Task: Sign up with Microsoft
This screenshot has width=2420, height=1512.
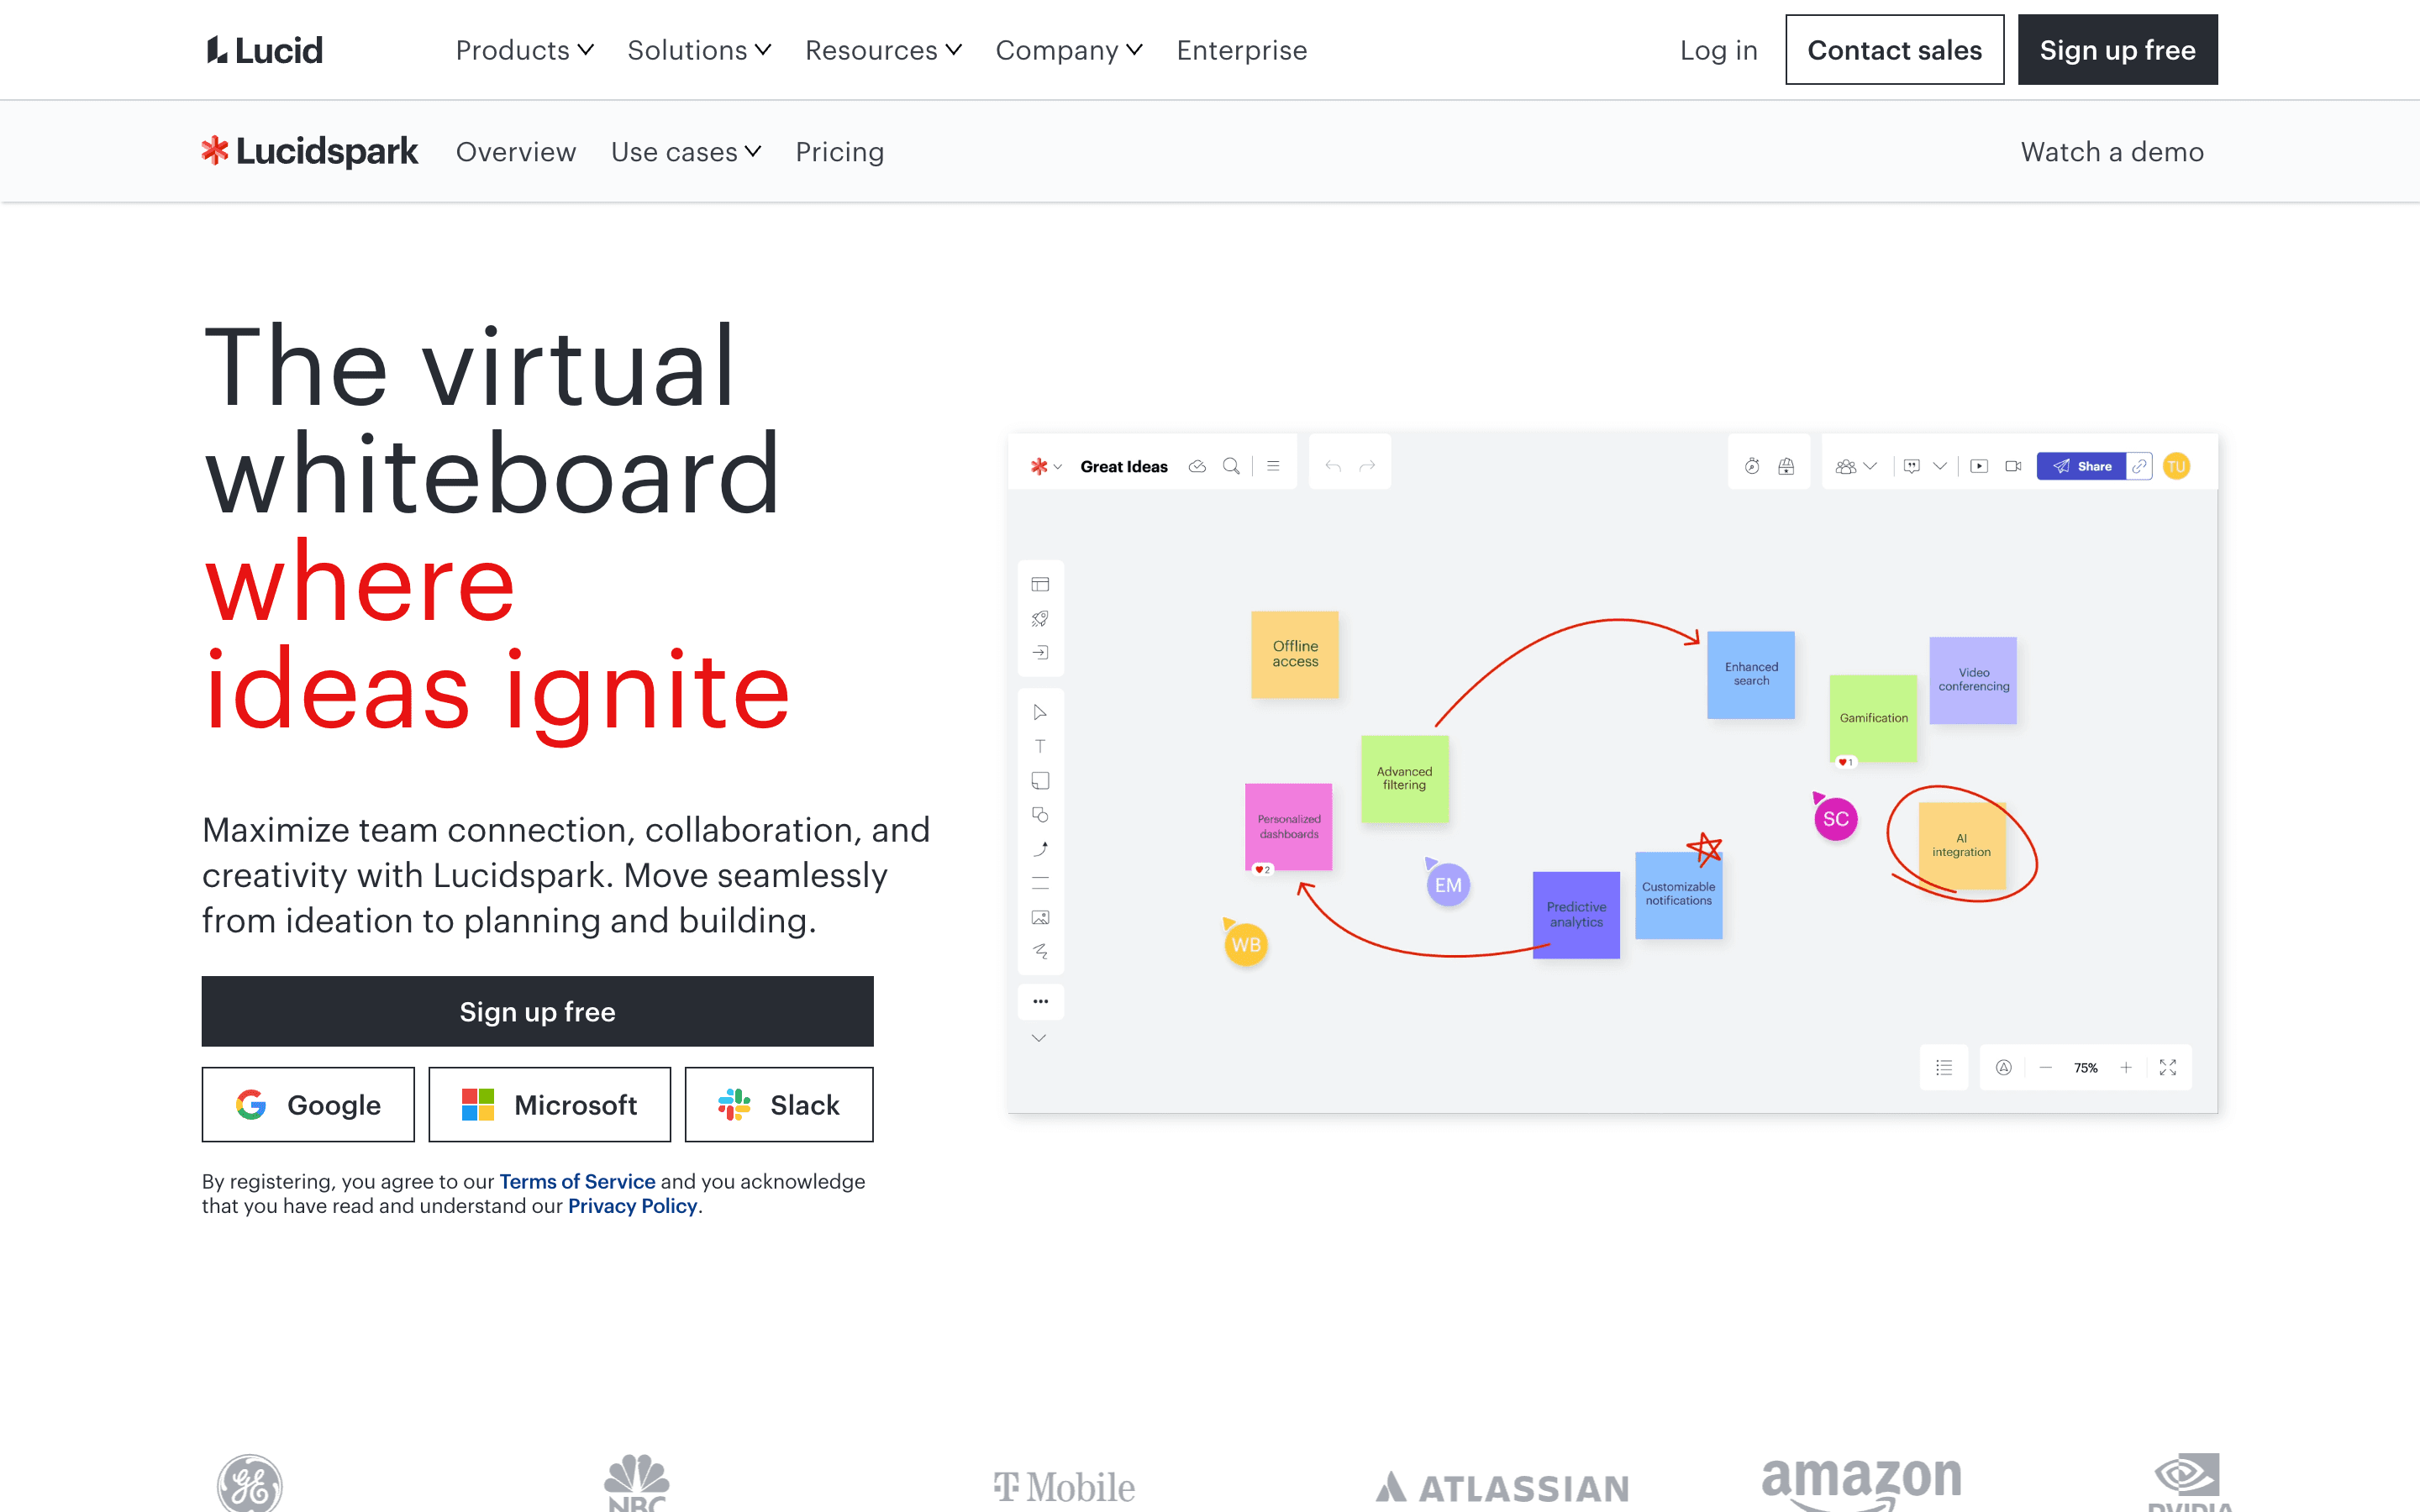Action: tap(549, 1104)
